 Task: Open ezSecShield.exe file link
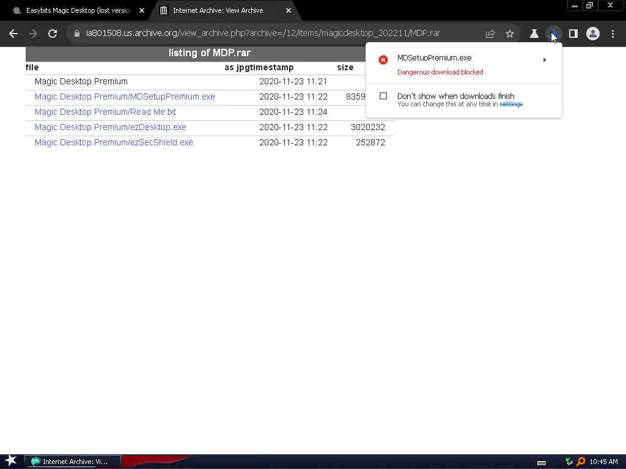coord(114,142)
